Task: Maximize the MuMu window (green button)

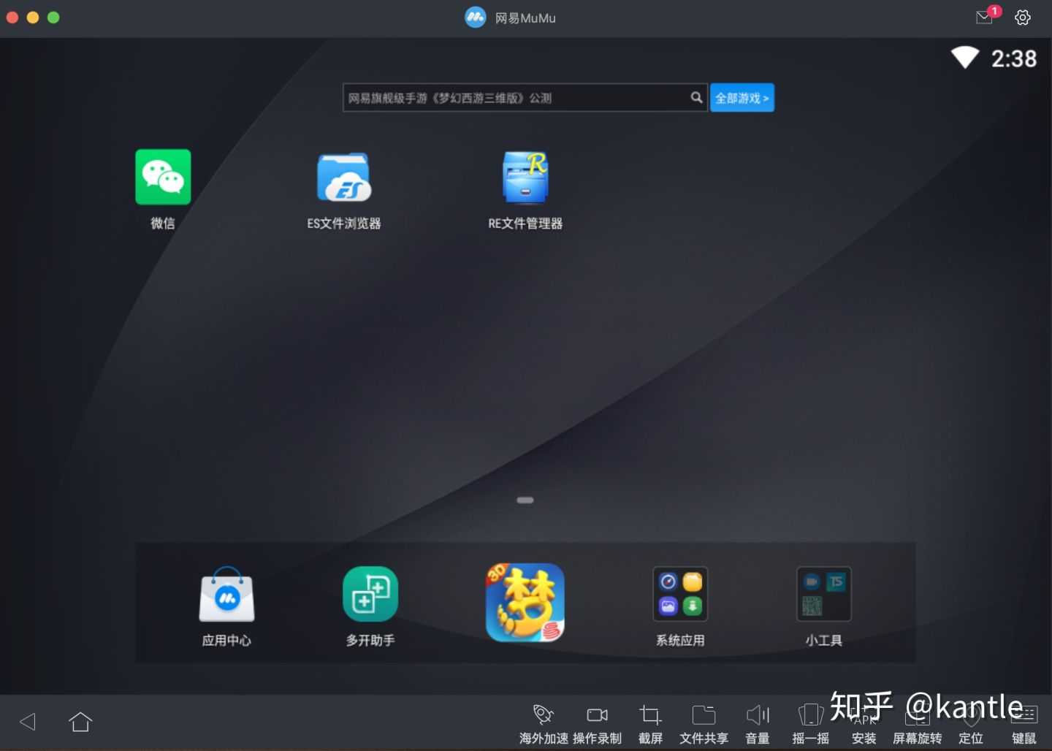Action: 53,18
